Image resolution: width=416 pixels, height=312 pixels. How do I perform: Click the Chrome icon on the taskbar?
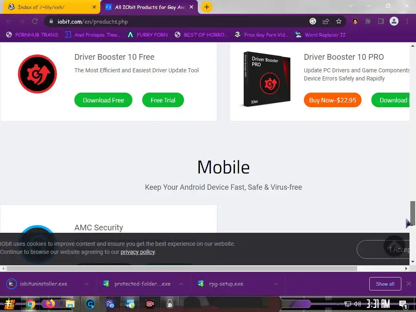30,304
